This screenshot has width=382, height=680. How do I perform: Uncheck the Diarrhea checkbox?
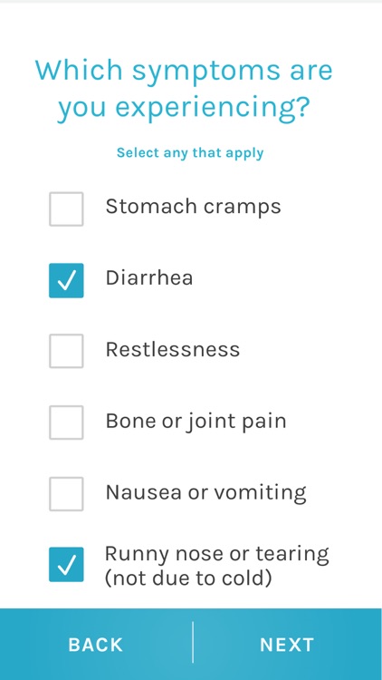pos(66,280)
